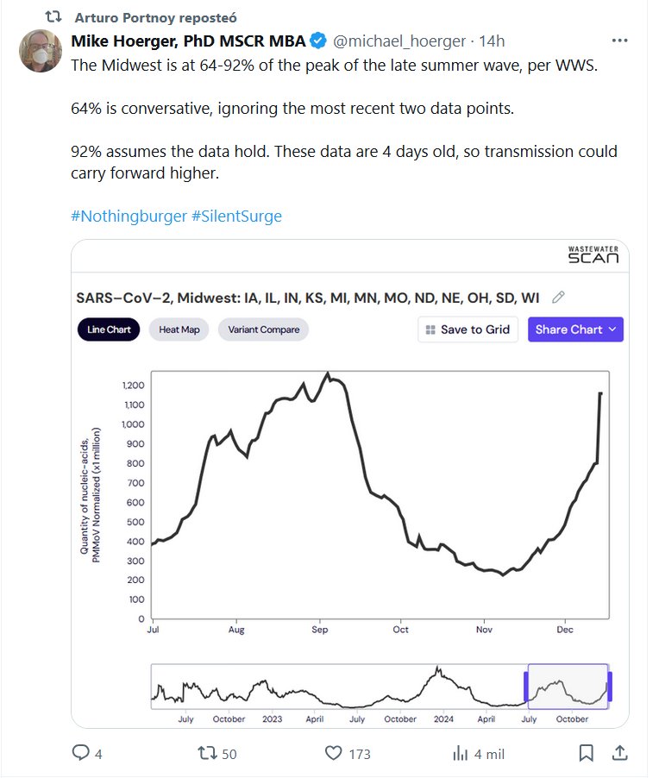
Task: Like the post with heart icon
Action: [x=334, y=753]
